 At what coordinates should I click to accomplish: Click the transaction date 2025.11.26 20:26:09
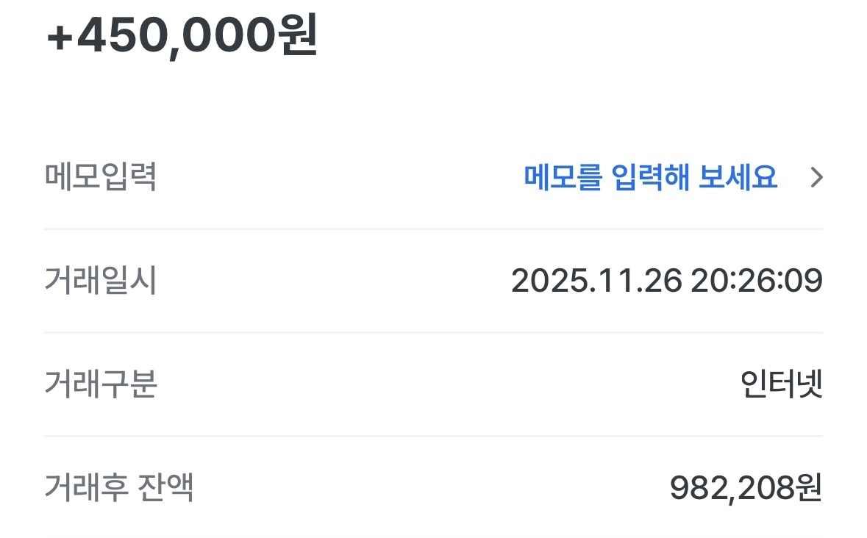[668, 280]
